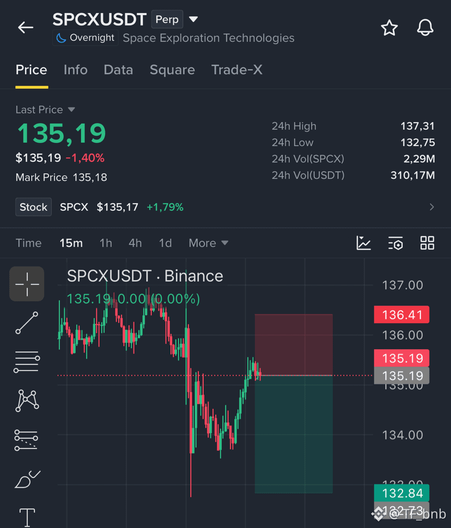Activate the text annotation tool

pos(27,517)
